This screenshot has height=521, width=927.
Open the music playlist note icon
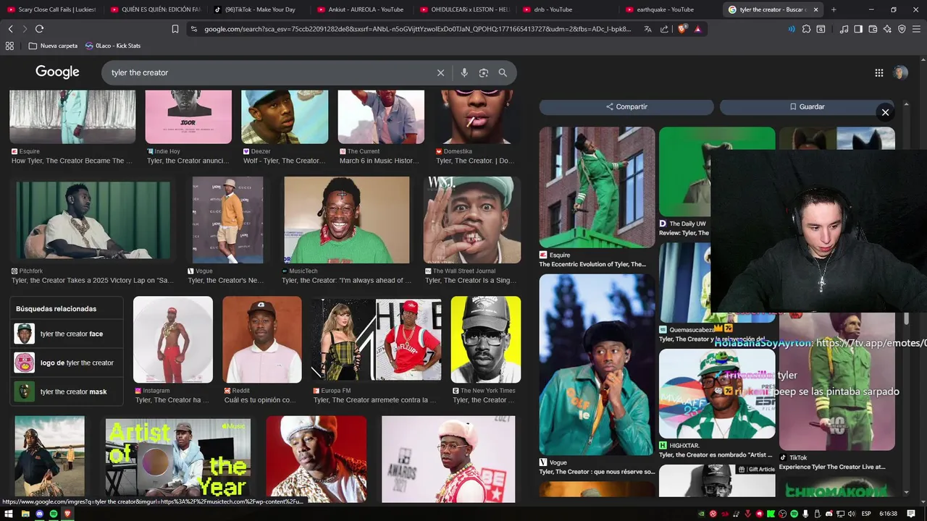point(844,29)
